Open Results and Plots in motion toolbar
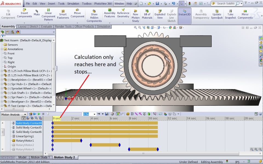 [155, 114]
